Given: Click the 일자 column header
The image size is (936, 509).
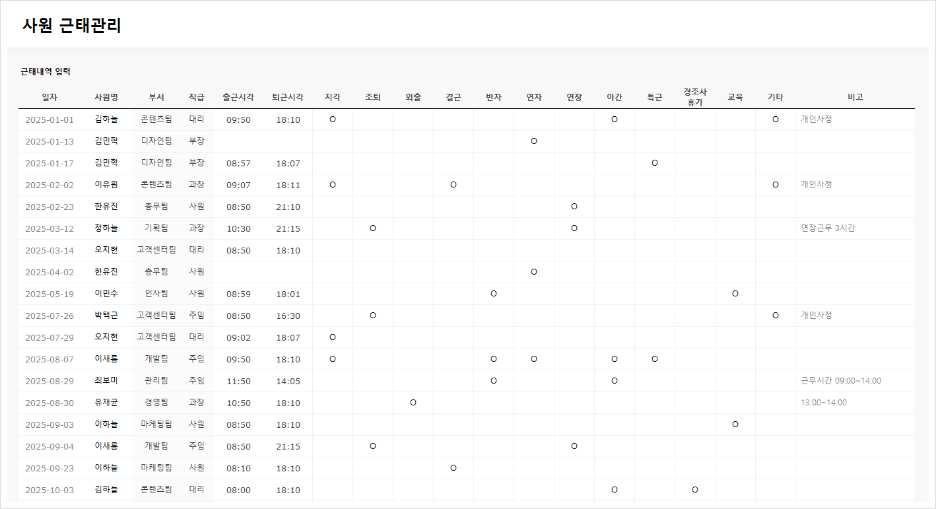Looking at the screenshot, I should tap(50, 97).
